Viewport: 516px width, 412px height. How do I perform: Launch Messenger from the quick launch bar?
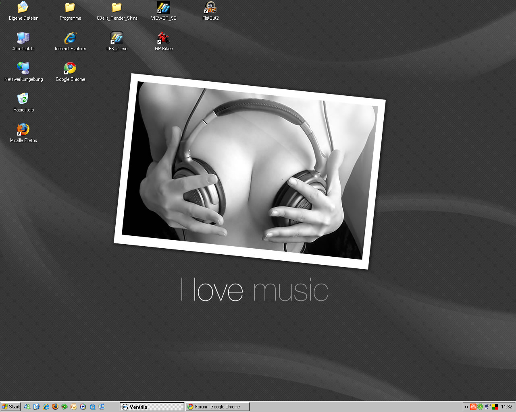click(x=27, y=407)
